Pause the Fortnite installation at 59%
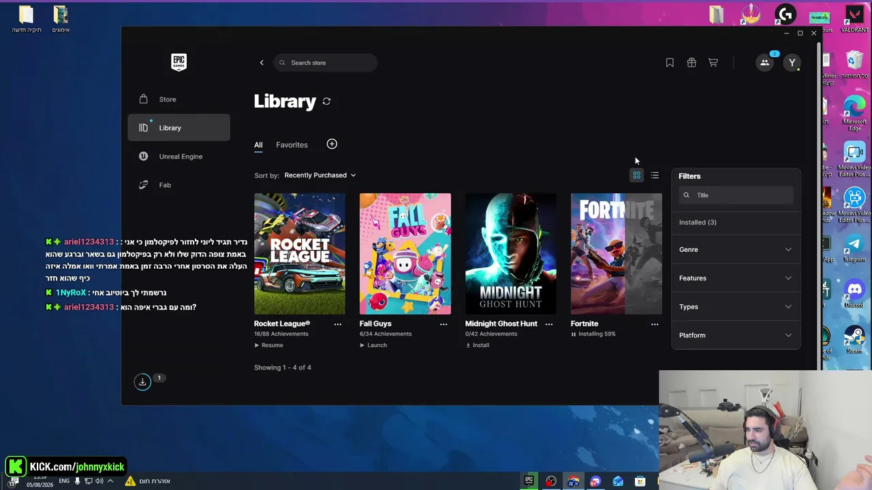872x490 pixels. 574,334
